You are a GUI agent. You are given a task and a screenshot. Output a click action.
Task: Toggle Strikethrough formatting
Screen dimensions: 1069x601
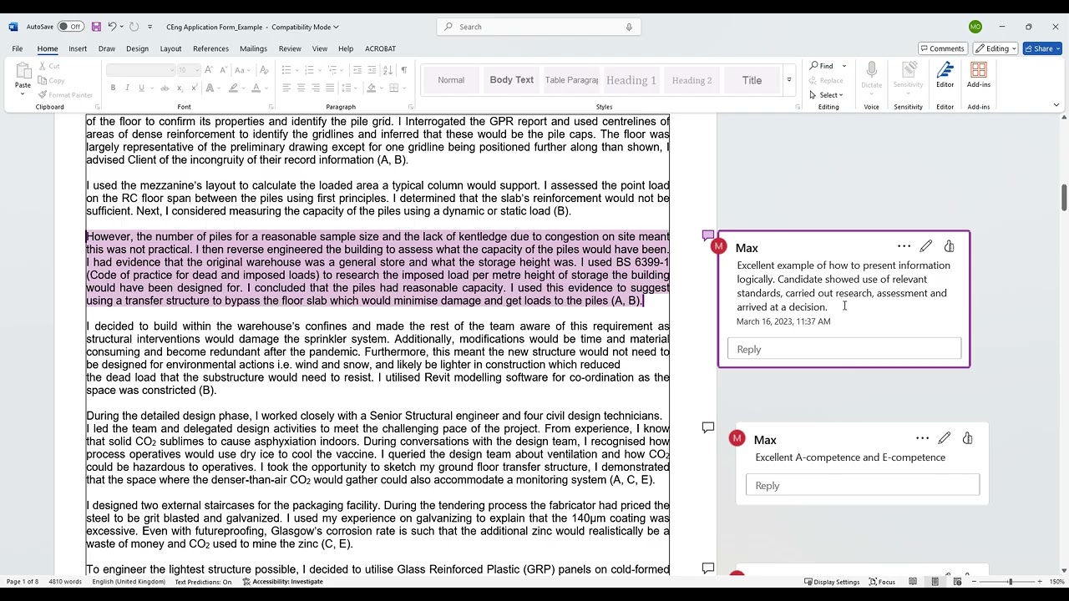pos(165,88)
